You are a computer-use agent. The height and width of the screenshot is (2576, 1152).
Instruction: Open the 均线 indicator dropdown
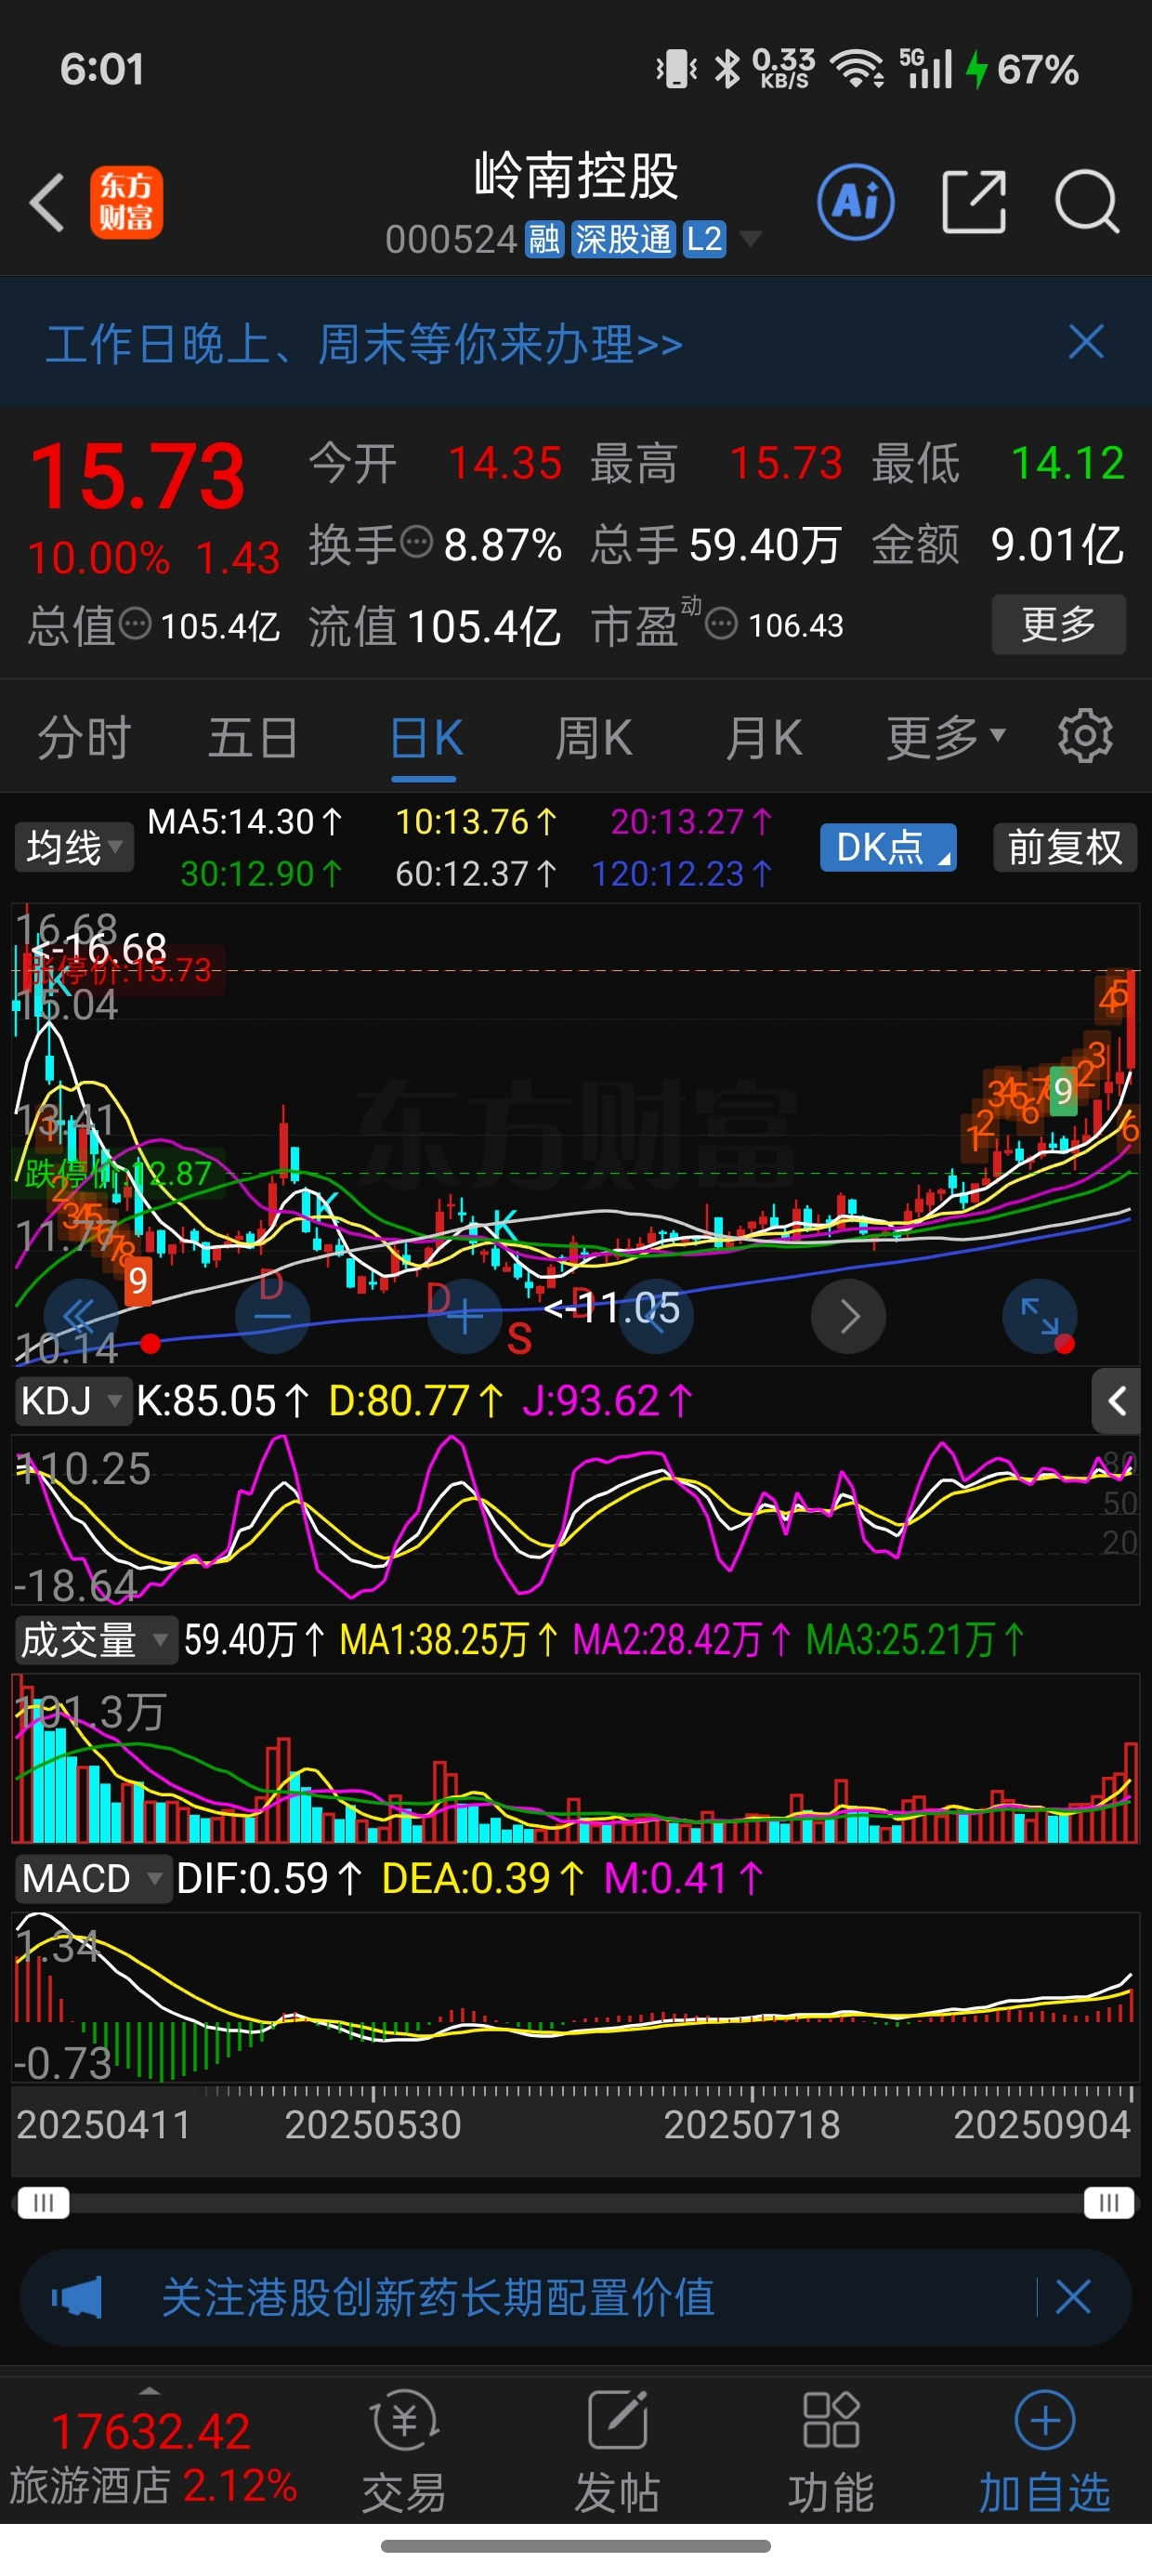click(x=73, y=847)
